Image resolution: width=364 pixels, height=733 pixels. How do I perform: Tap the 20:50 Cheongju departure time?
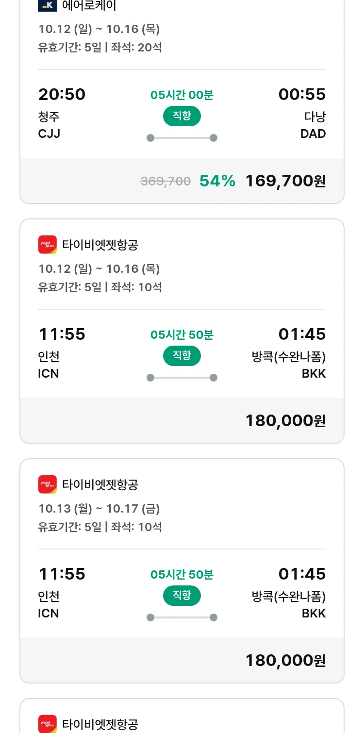click(x=62, y=95)
